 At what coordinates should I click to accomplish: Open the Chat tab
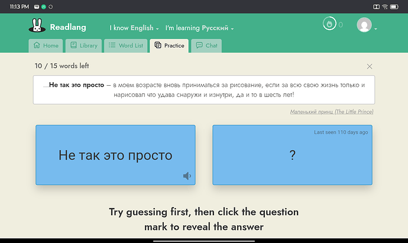pyautogui.click(x=206, y=46)
